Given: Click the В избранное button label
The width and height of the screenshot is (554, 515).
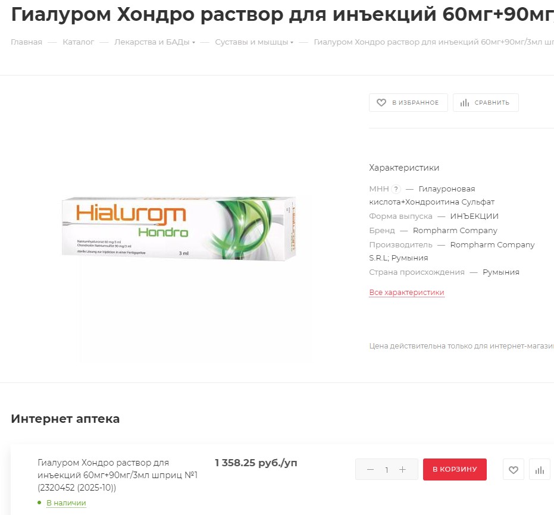Looking at the screenshot, I should 415,103.
